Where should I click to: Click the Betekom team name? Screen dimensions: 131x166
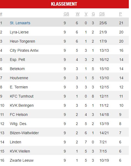pyautogui.click(x=17, y=69)
